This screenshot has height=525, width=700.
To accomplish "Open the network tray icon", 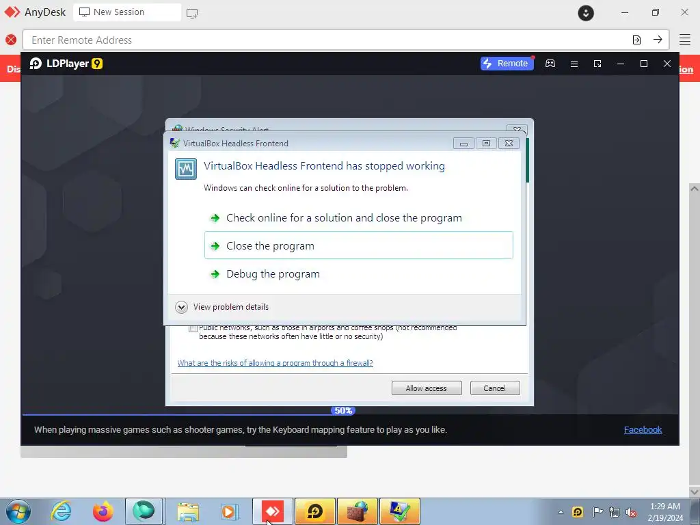I will (x=615, y=512).
